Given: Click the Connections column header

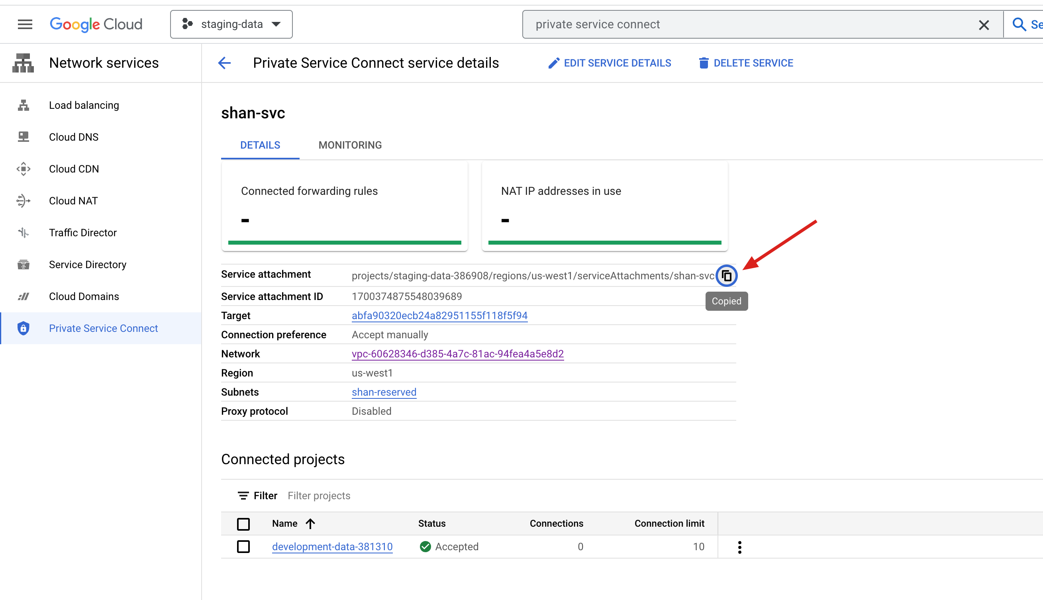Looking at the screenshot, I should [556, 524].
